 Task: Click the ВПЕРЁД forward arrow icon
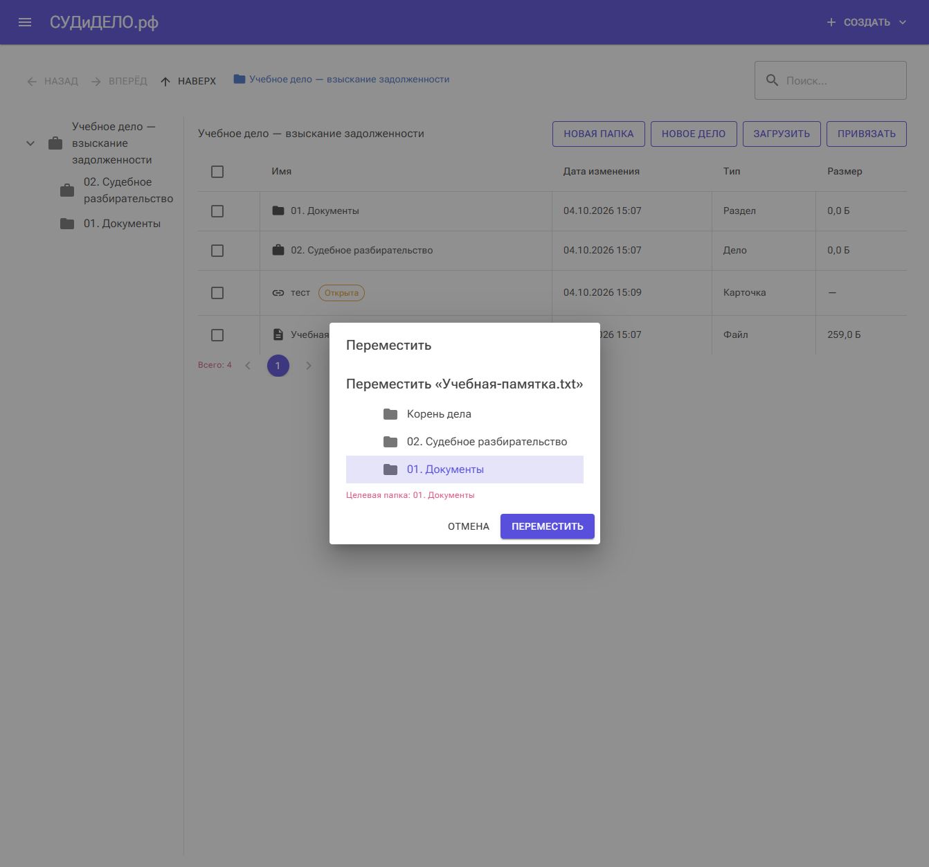point(96,82)
